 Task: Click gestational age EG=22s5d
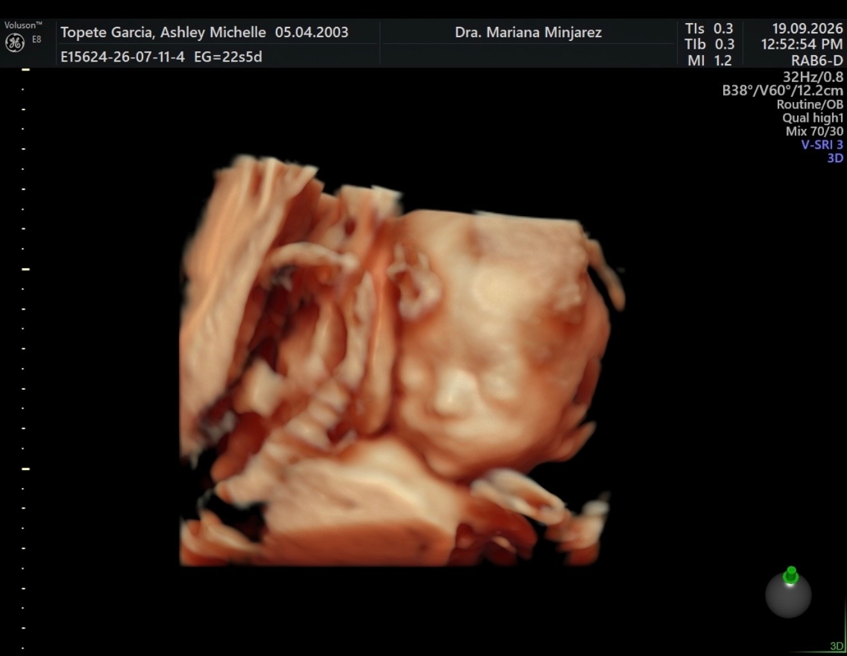coord(228,56)
